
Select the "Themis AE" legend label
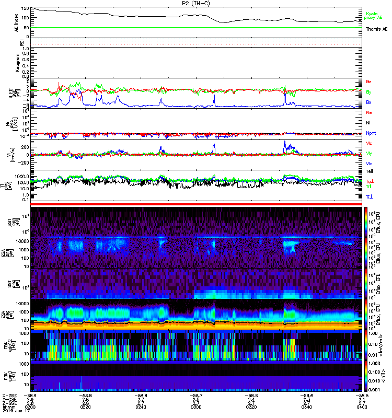376,29
